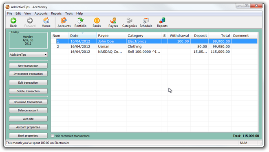This screenshot has width=269, height=152.
Task: Sort by the Category column header
Action: pyautogui.click(x=144, y=36)
